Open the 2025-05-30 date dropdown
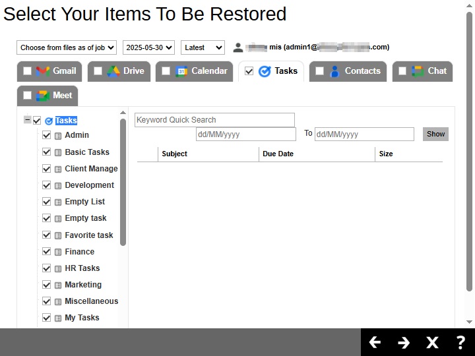 tap(148, 47)
